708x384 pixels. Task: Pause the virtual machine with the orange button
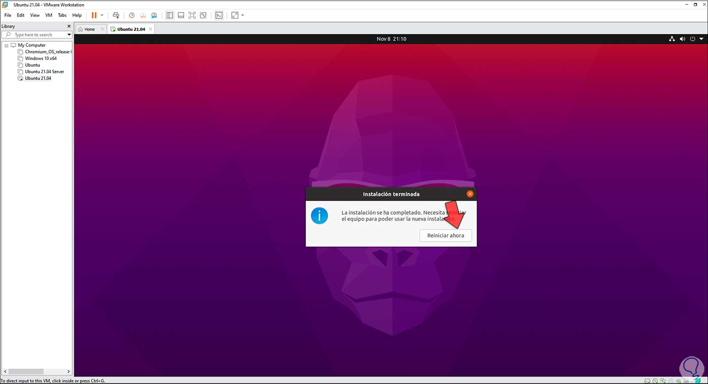(x=94, y=15)
